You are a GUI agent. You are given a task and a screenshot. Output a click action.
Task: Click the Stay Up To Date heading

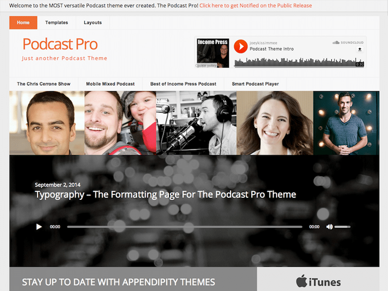(118, 282)
